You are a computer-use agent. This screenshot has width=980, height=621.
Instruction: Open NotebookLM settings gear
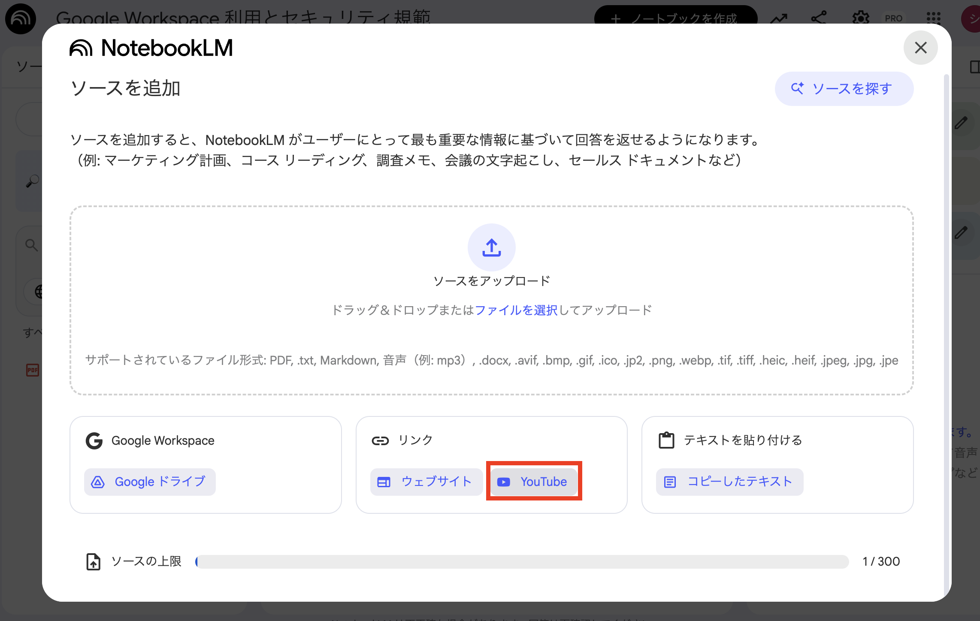coord(860,18)
